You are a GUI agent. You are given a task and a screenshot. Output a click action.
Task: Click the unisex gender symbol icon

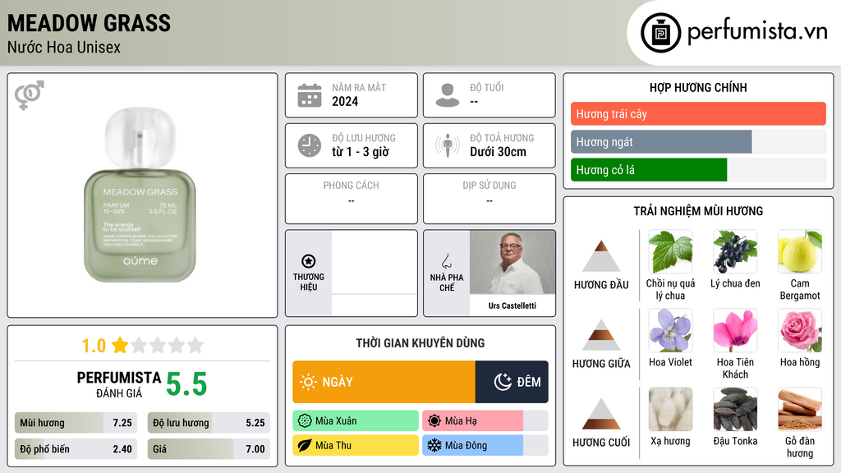30,95
